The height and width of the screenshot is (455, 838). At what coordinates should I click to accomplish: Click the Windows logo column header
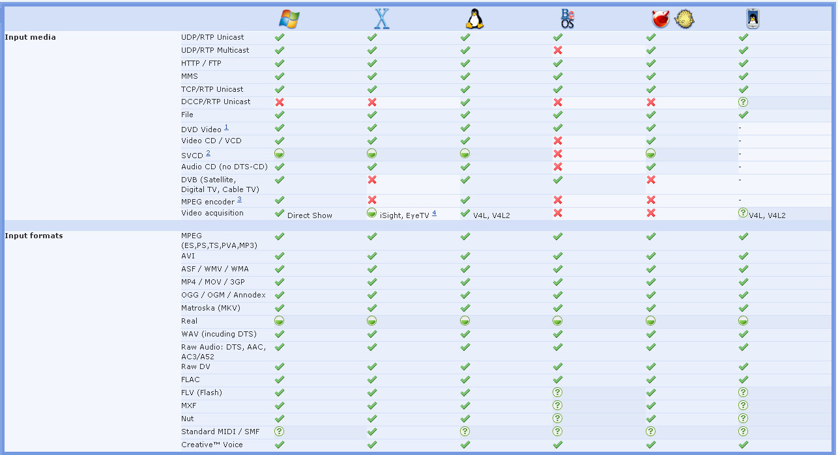tap(289, 19)
